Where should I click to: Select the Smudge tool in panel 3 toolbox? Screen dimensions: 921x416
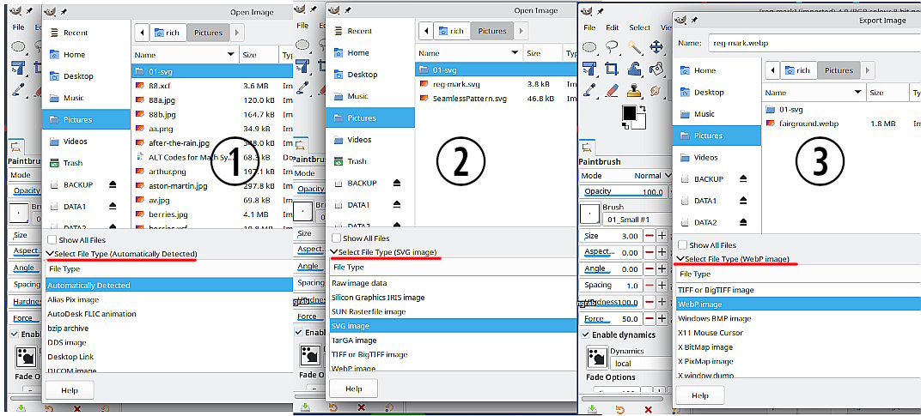pos(656,90)
